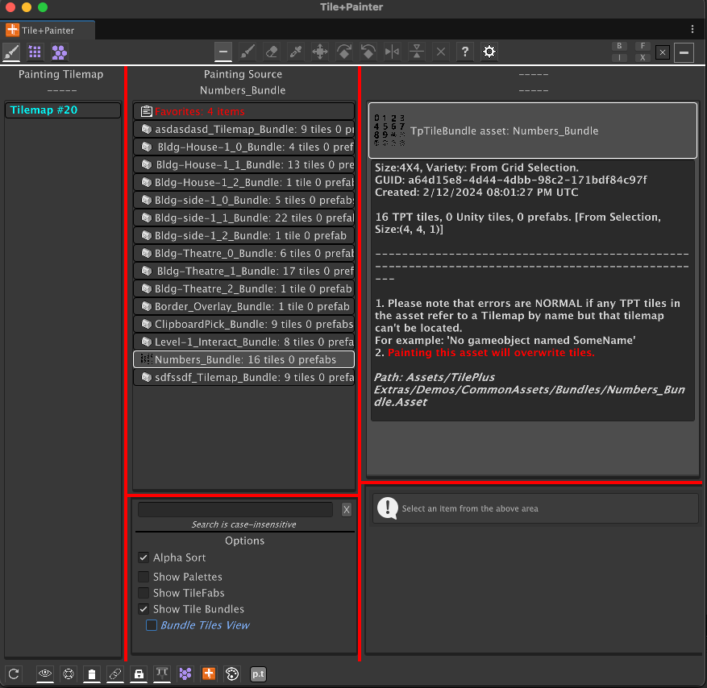Screen dimensions: 707x688
Task: Select Bldg-side-1_2_Bundle entry
Action: 243,235
